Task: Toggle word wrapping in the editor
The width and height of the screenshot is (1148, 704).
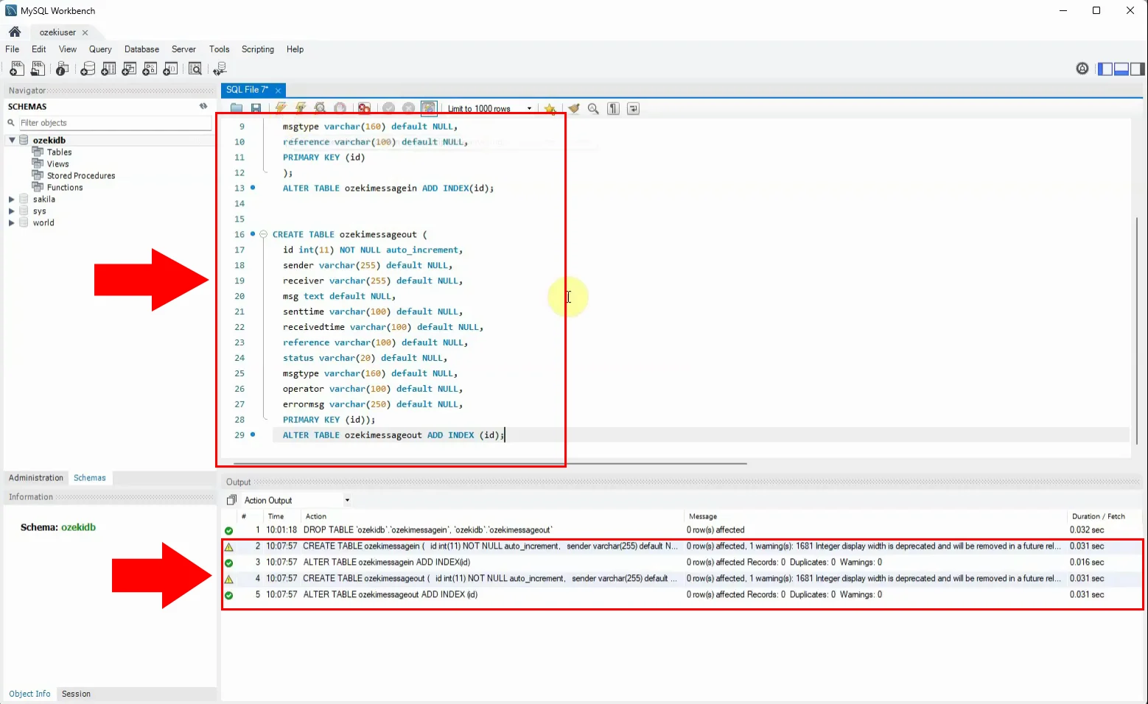Action: click(633, 108)
